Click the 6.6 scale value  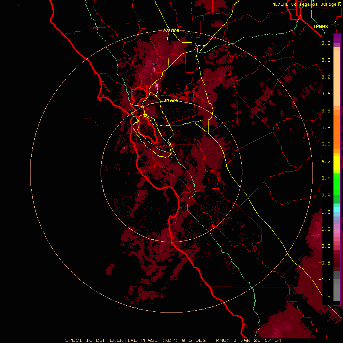(x=326, y=111)
